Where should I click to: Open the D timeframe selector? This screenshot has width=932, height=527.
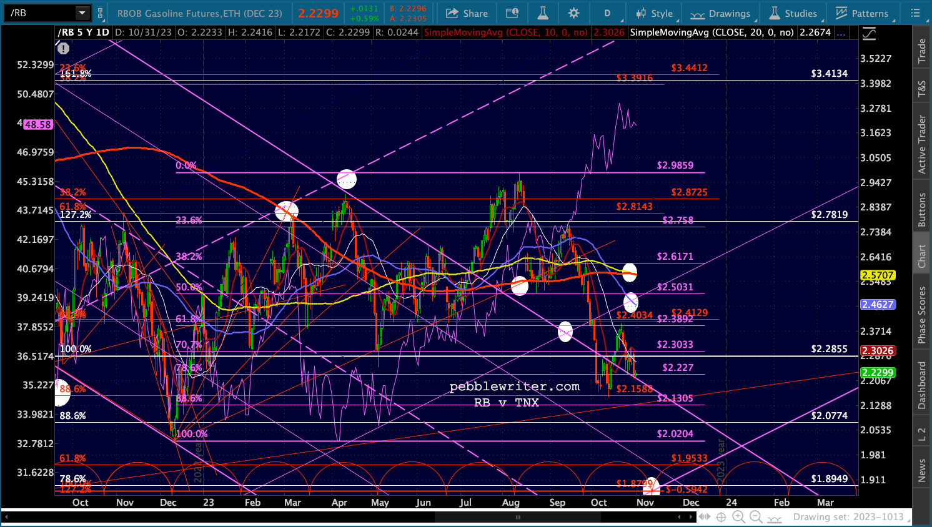coord(607,13)
